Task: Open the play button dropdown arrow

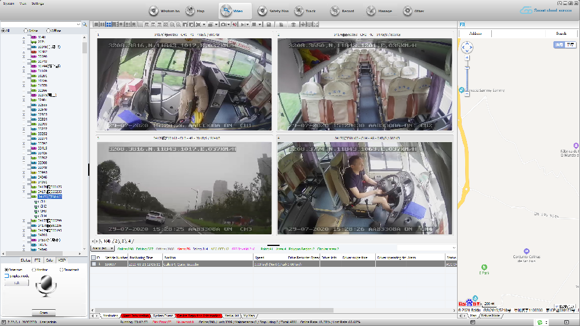Action: [x=248, y=24]
